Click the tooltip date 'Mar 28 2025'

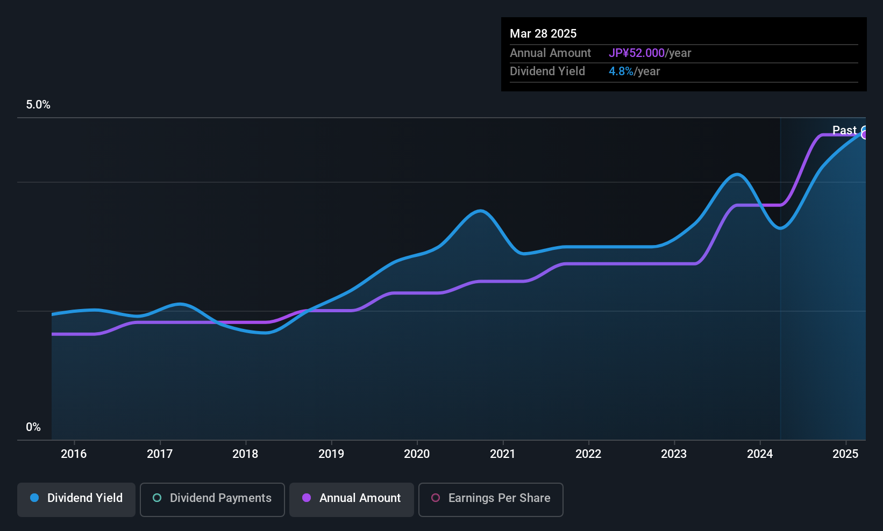point(543,33)
